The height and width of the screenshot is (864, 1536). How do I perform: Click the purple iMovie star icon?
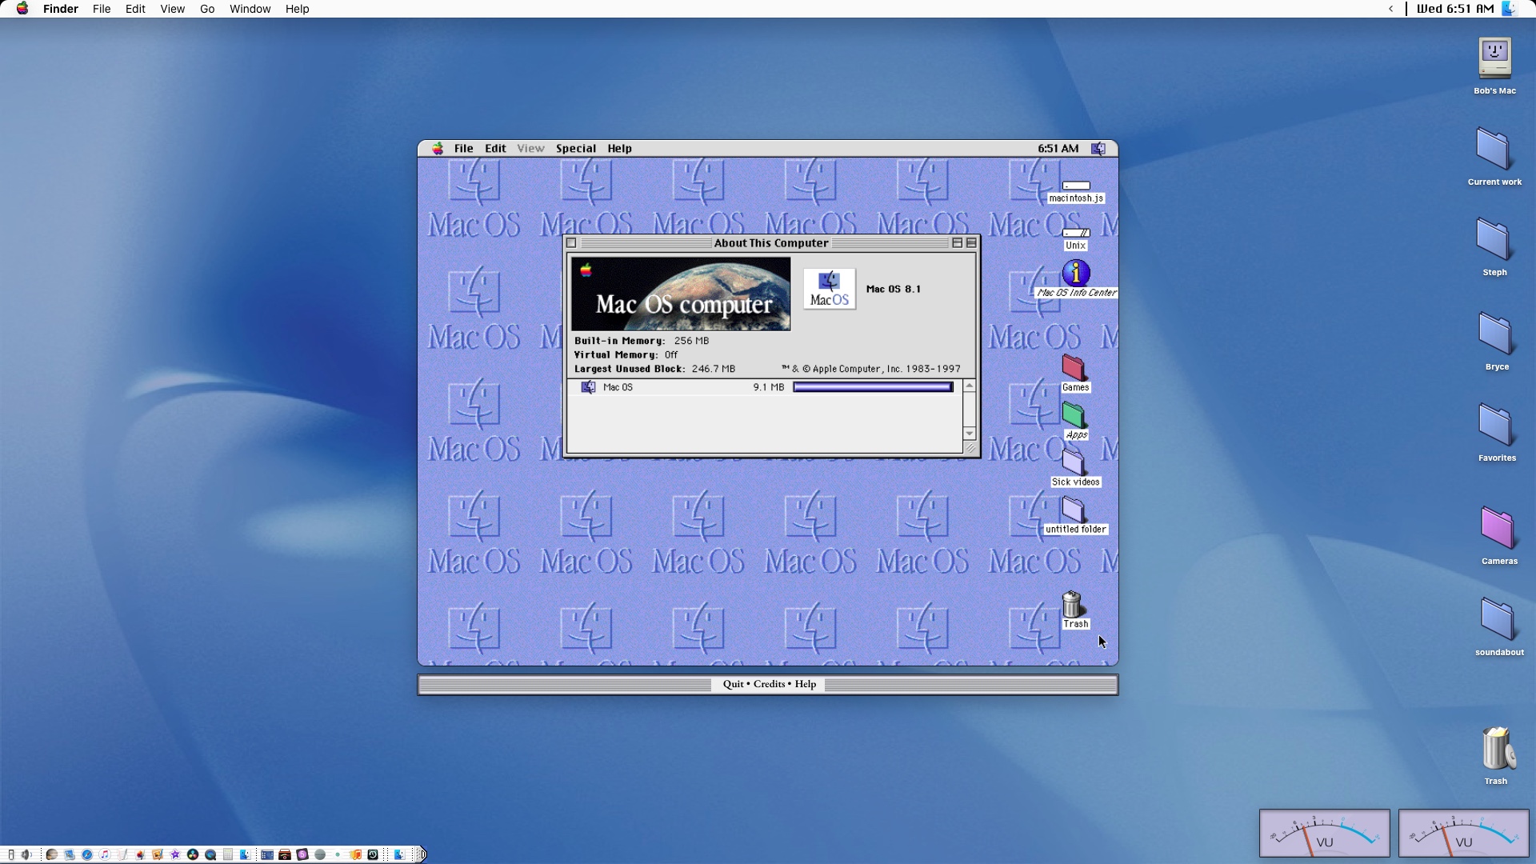click(x=175, y=854)
